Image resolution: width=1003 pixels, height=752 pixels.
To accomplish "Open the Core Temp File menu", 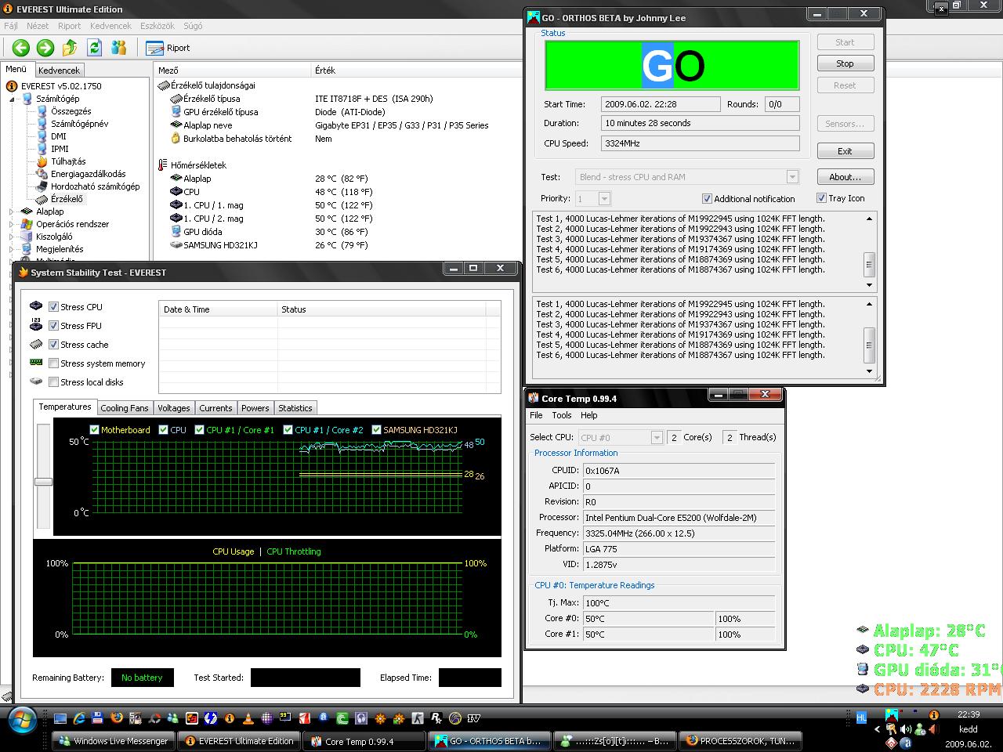I will pyautogui.click(x=536, y=415).
